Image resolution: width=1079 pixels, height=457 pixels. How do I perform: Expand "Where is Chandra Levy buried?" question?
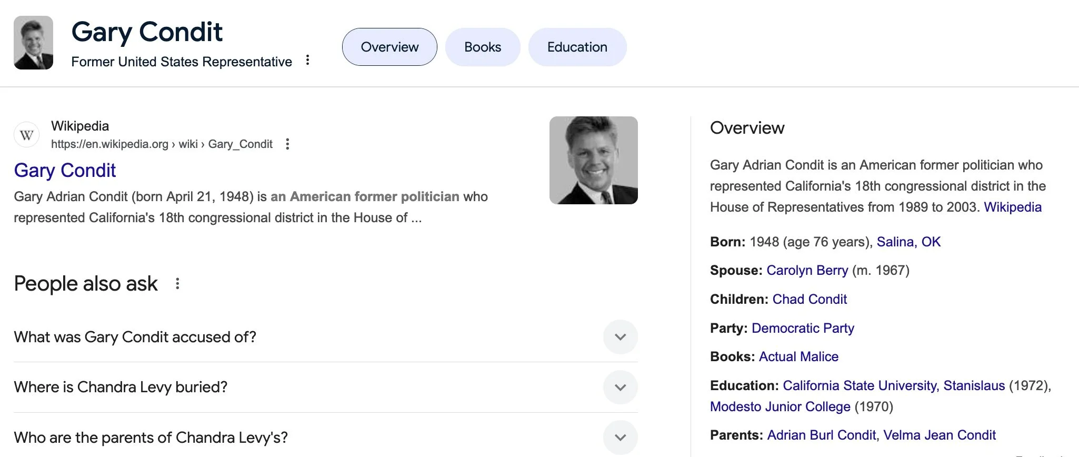point(620,388)
